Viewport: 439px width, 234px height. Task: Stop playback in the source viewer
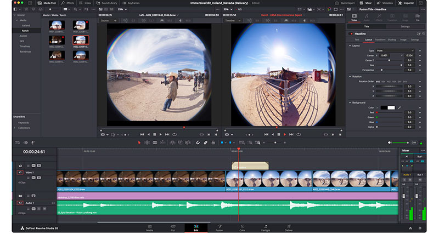(x=154, y=134)
